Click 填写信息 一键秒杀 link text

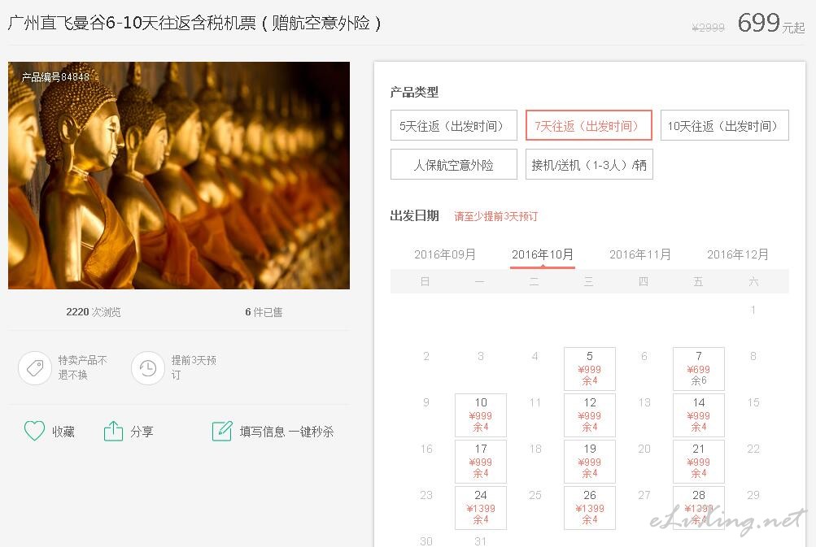(x=286, y=432)
